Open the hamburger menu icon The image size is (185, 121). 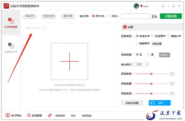click(x=163, y=6)
